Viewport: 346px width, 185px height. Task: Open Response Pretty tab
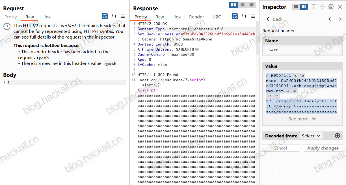pos(141,17)
